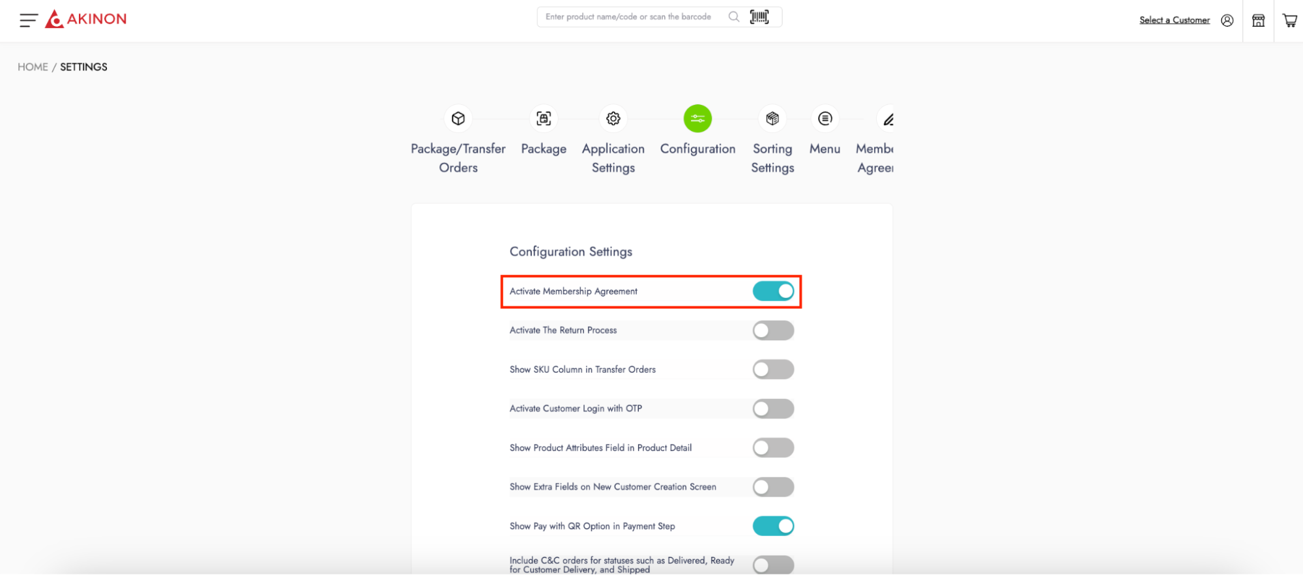This screenshot has width=1303, height=575.
Task: Enable Activate The Return Process toggle
Action: (773, 331)
